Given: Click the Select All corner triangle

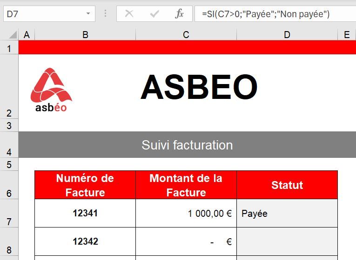Looking at the screenshot, I should (13, 35).
